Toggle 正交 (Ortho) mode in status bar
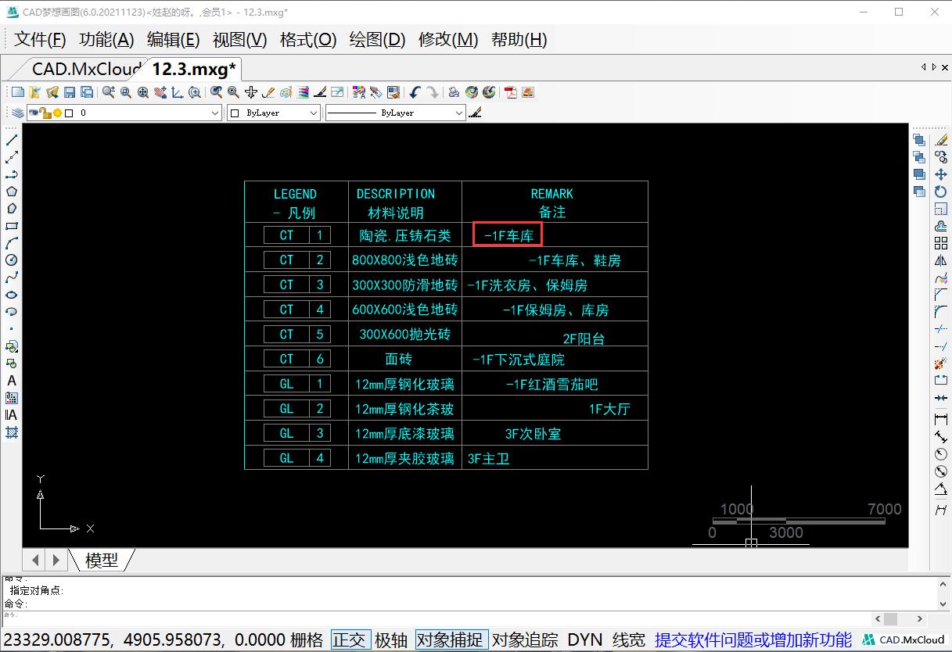The width and height of the screenshot is (952, 652). coord(350,639)
